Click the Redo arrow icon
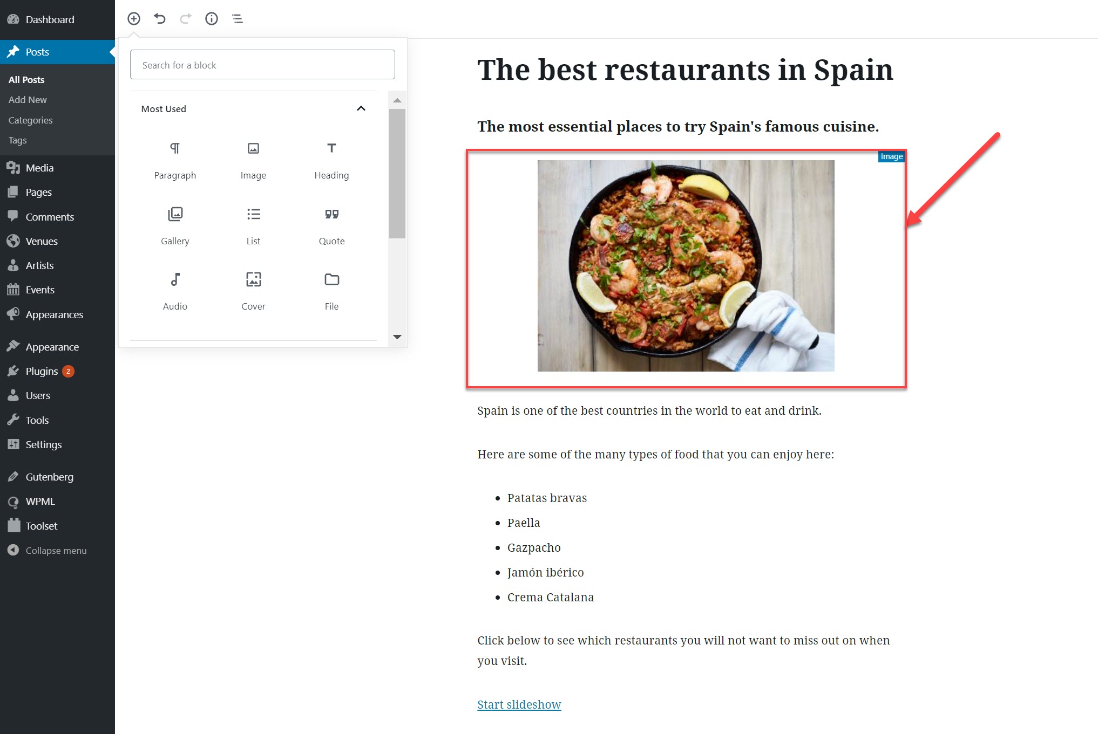Screen dimensions: 1098x734 pyautogui.click(x=186, y=19)
